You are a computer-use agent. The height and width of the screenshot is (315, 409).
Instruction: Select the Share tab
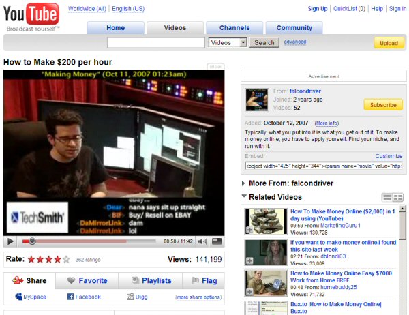[29, 280]
